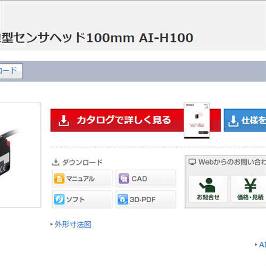Screen dimensions: 266x266
Task: Click the tab ending in ロード
Action: [11, 71]
